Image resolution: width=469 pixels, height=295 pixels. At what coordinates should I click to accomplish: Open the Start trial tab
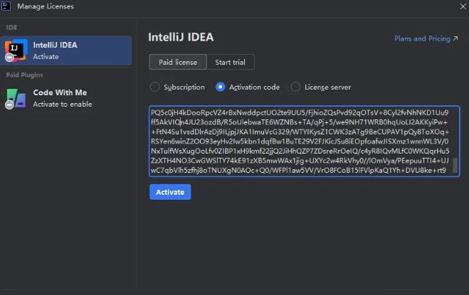point(230,63)
